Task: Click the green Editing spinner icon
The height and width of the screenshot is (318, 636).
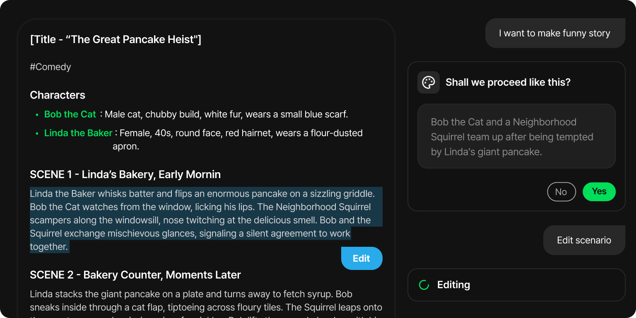Action: [424, 285]
